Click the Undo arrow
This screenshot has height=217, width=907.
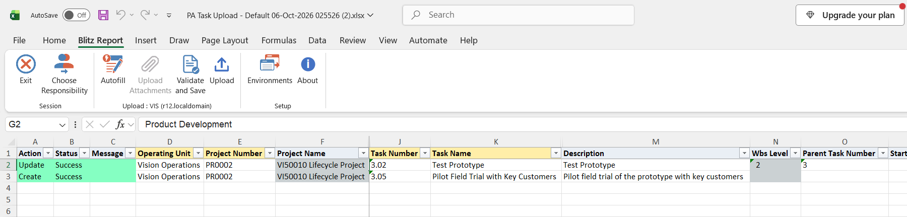pyautogui.click(x=120, y=15)
